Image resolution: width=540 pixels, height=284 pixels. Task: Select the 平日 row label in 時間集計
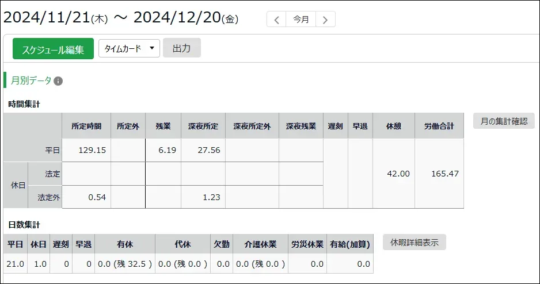point(52,150)
